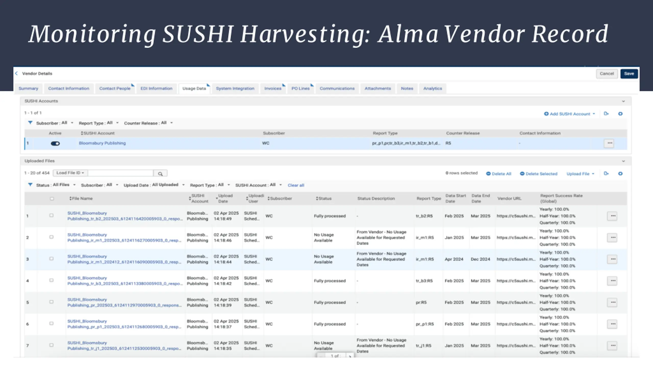Viewport: 653px width, 367px height.
Task: Open Add SUSHI Account dropdown
Action: tap(569, 114)
